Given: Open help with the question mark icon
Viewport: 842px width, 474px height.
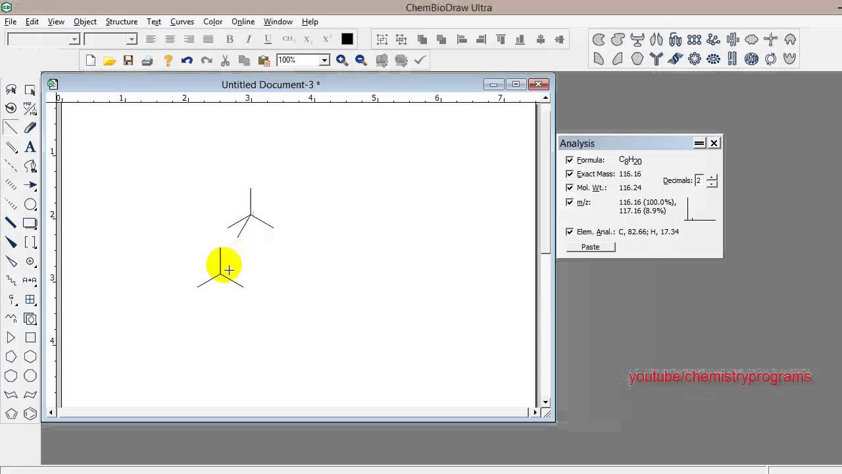Looking at the screenshot, I should pos(168,61).
